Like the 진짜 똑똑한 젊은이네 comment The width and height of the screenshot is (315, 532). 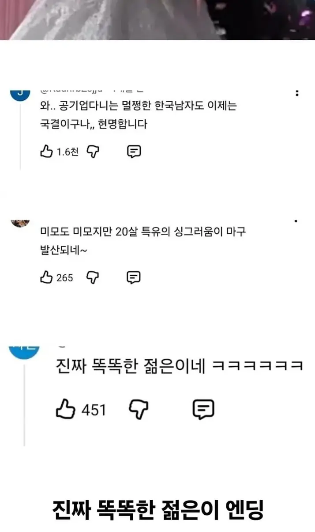65,409
